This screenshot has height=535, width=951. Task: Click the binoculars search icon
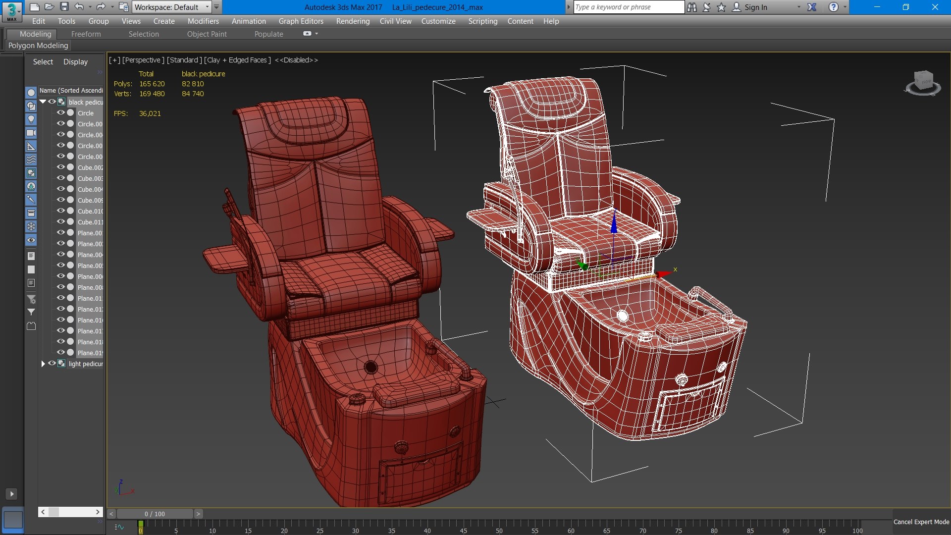(x=692, y=7)
